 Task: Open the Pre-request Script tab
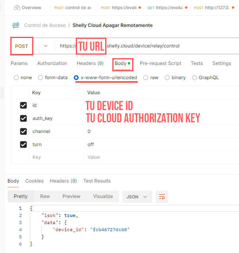(x=160, y=63)
